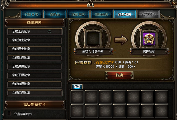Select the last slot in first inventory row
This screenshot has height=120, width=177.
point(162,97)
